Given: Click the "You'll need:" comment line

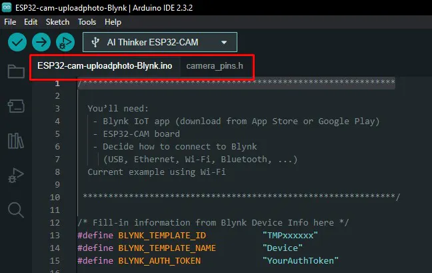Looking at the screenshot, I should point(118,108).
